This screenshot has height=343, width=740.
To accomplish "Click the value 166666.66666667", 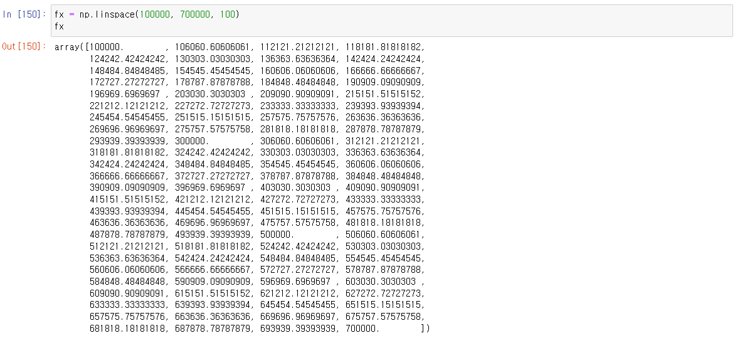I will pyautogui.click(x=383, y=70).
